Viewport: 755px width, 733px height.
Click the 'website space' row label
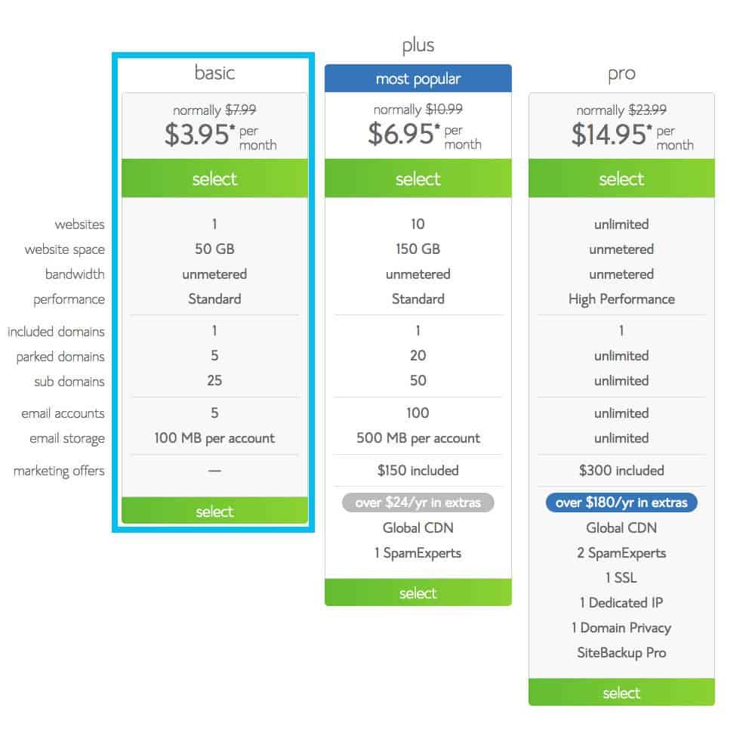pyautogui.click(x=64, y=249)
